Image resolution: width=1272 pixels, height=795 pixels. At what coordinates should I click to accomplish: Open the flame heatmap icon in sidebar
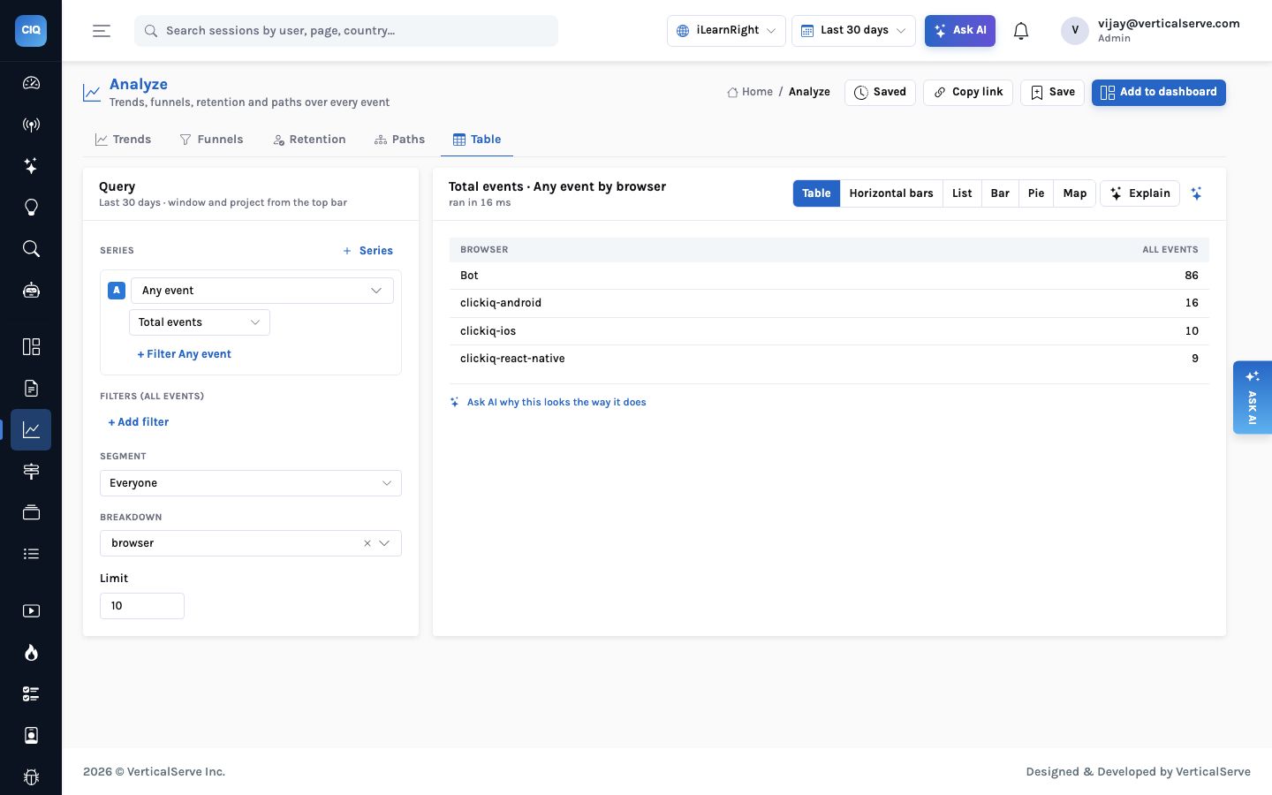(x=31, y=652)
